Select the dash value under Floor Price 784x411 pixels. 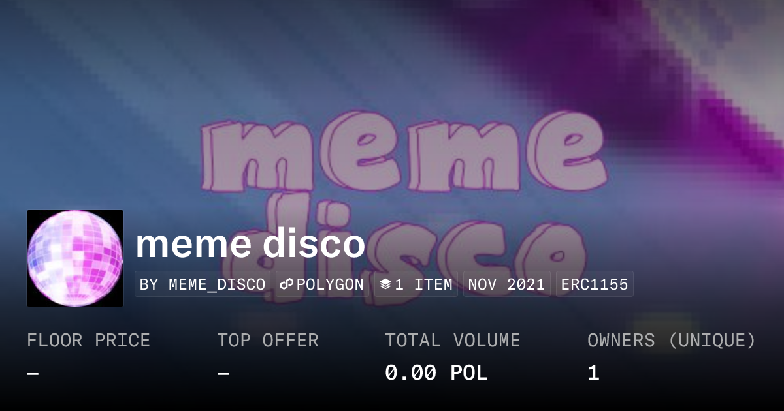[33, 373]
